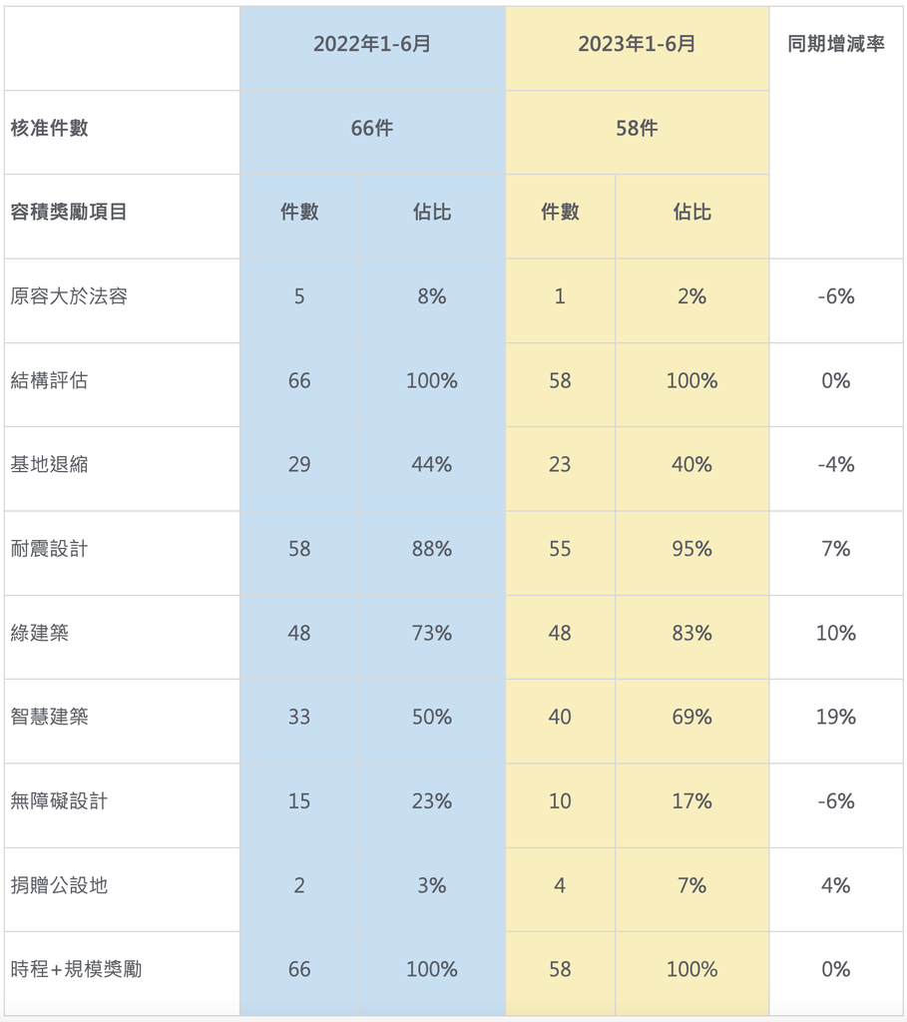The width and height of the screenshot is (907, 1022).
Task: Click the 10% change cell for 綠建築
Action: (836, 633)
